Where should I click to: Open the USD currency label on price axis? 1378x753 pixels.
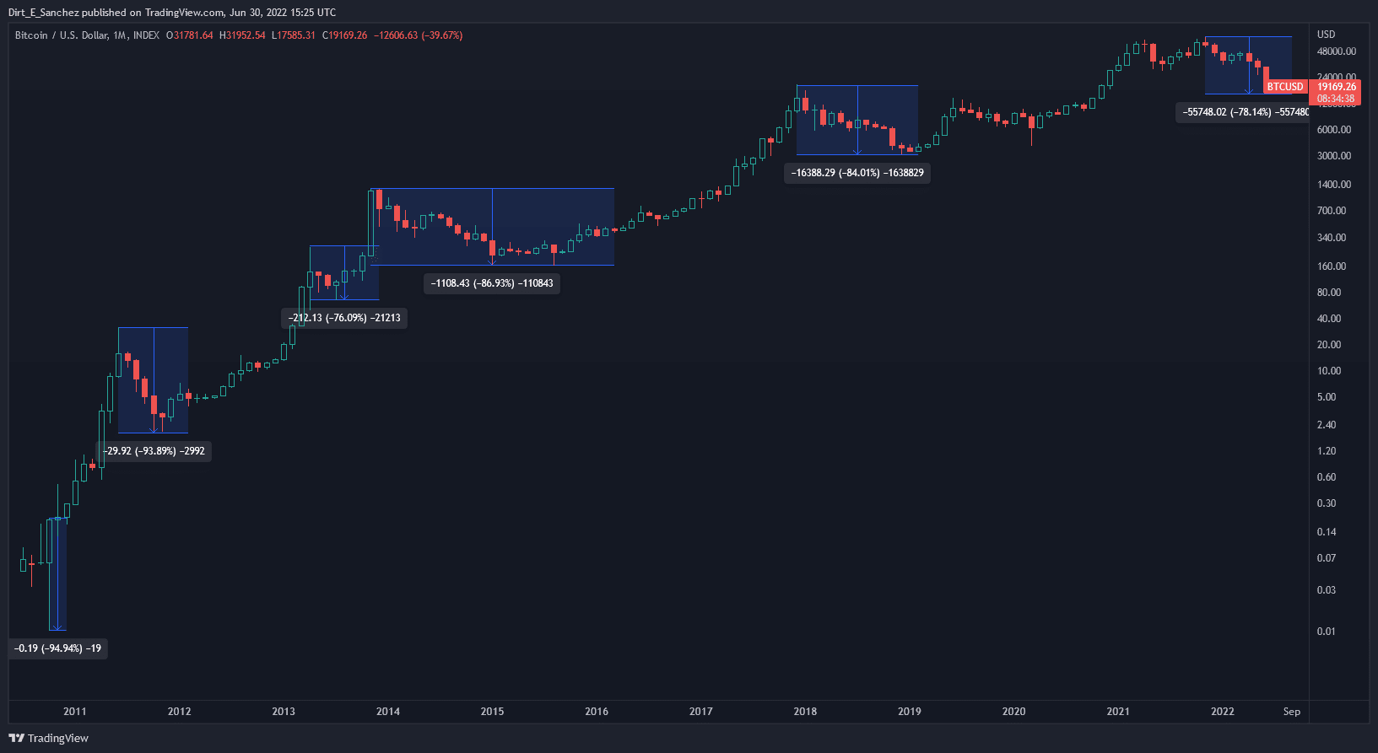click(1327, 35)
